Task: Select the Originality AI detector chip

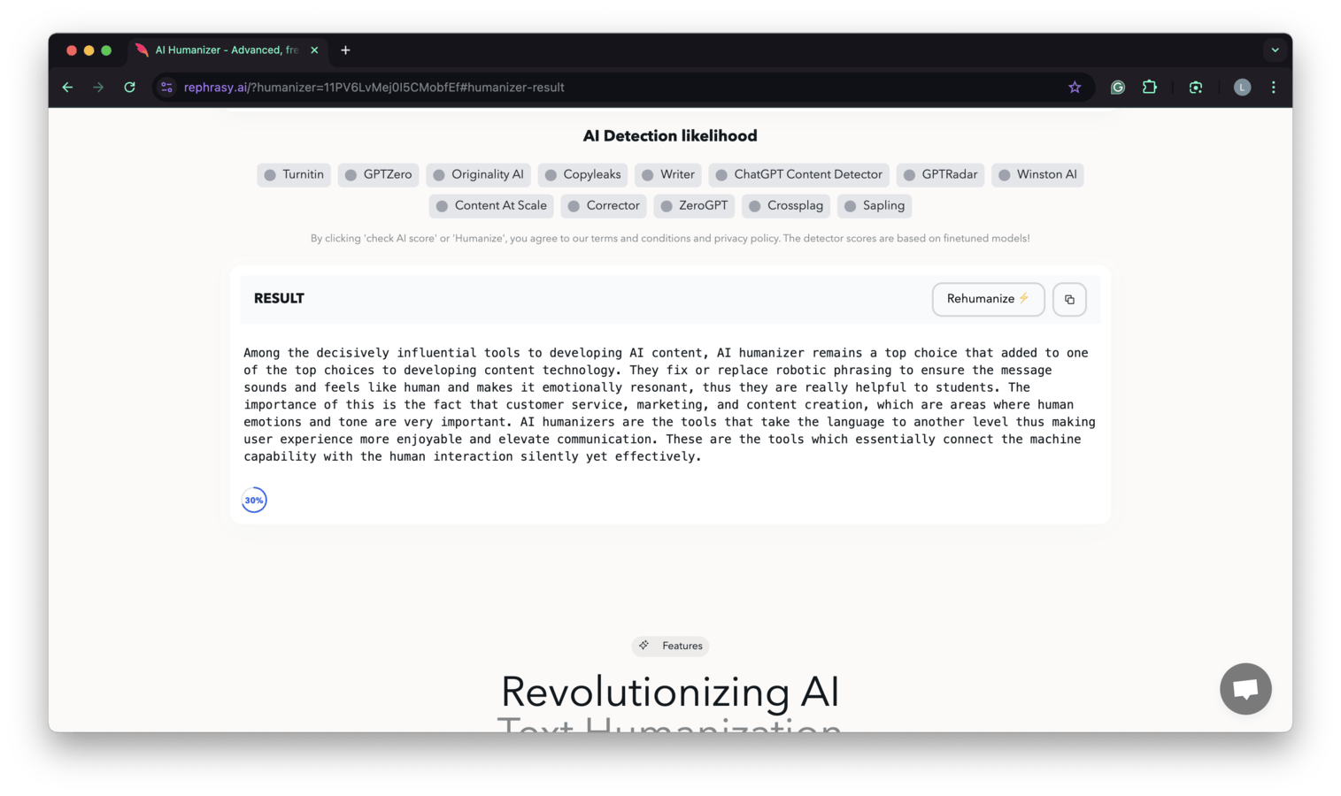Action: click(478, 174)
